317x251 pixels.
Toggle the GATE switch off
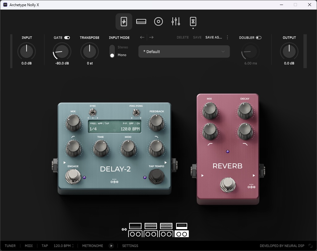pos(67,38)
